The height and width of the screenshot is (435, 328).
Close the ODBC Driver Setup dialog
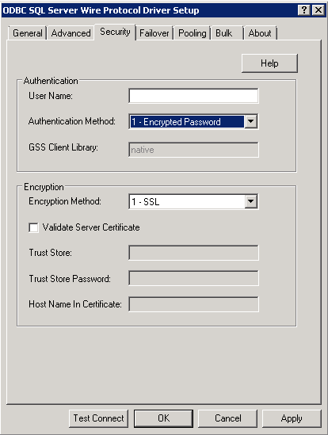pos(318,10)
